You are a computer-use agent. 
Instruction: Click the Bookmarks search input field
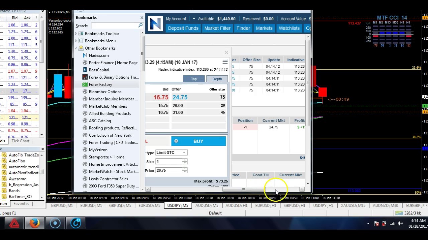pyautogui.click(x=114, y=26)
